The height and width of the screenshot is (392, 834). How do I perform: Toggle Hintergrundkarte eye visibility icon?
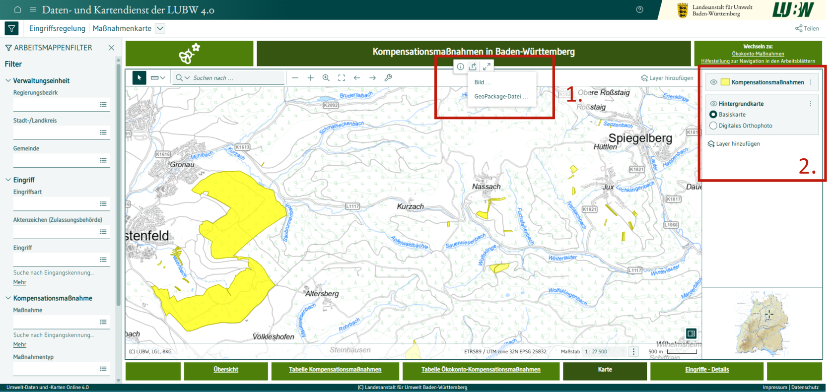[713, 104]
